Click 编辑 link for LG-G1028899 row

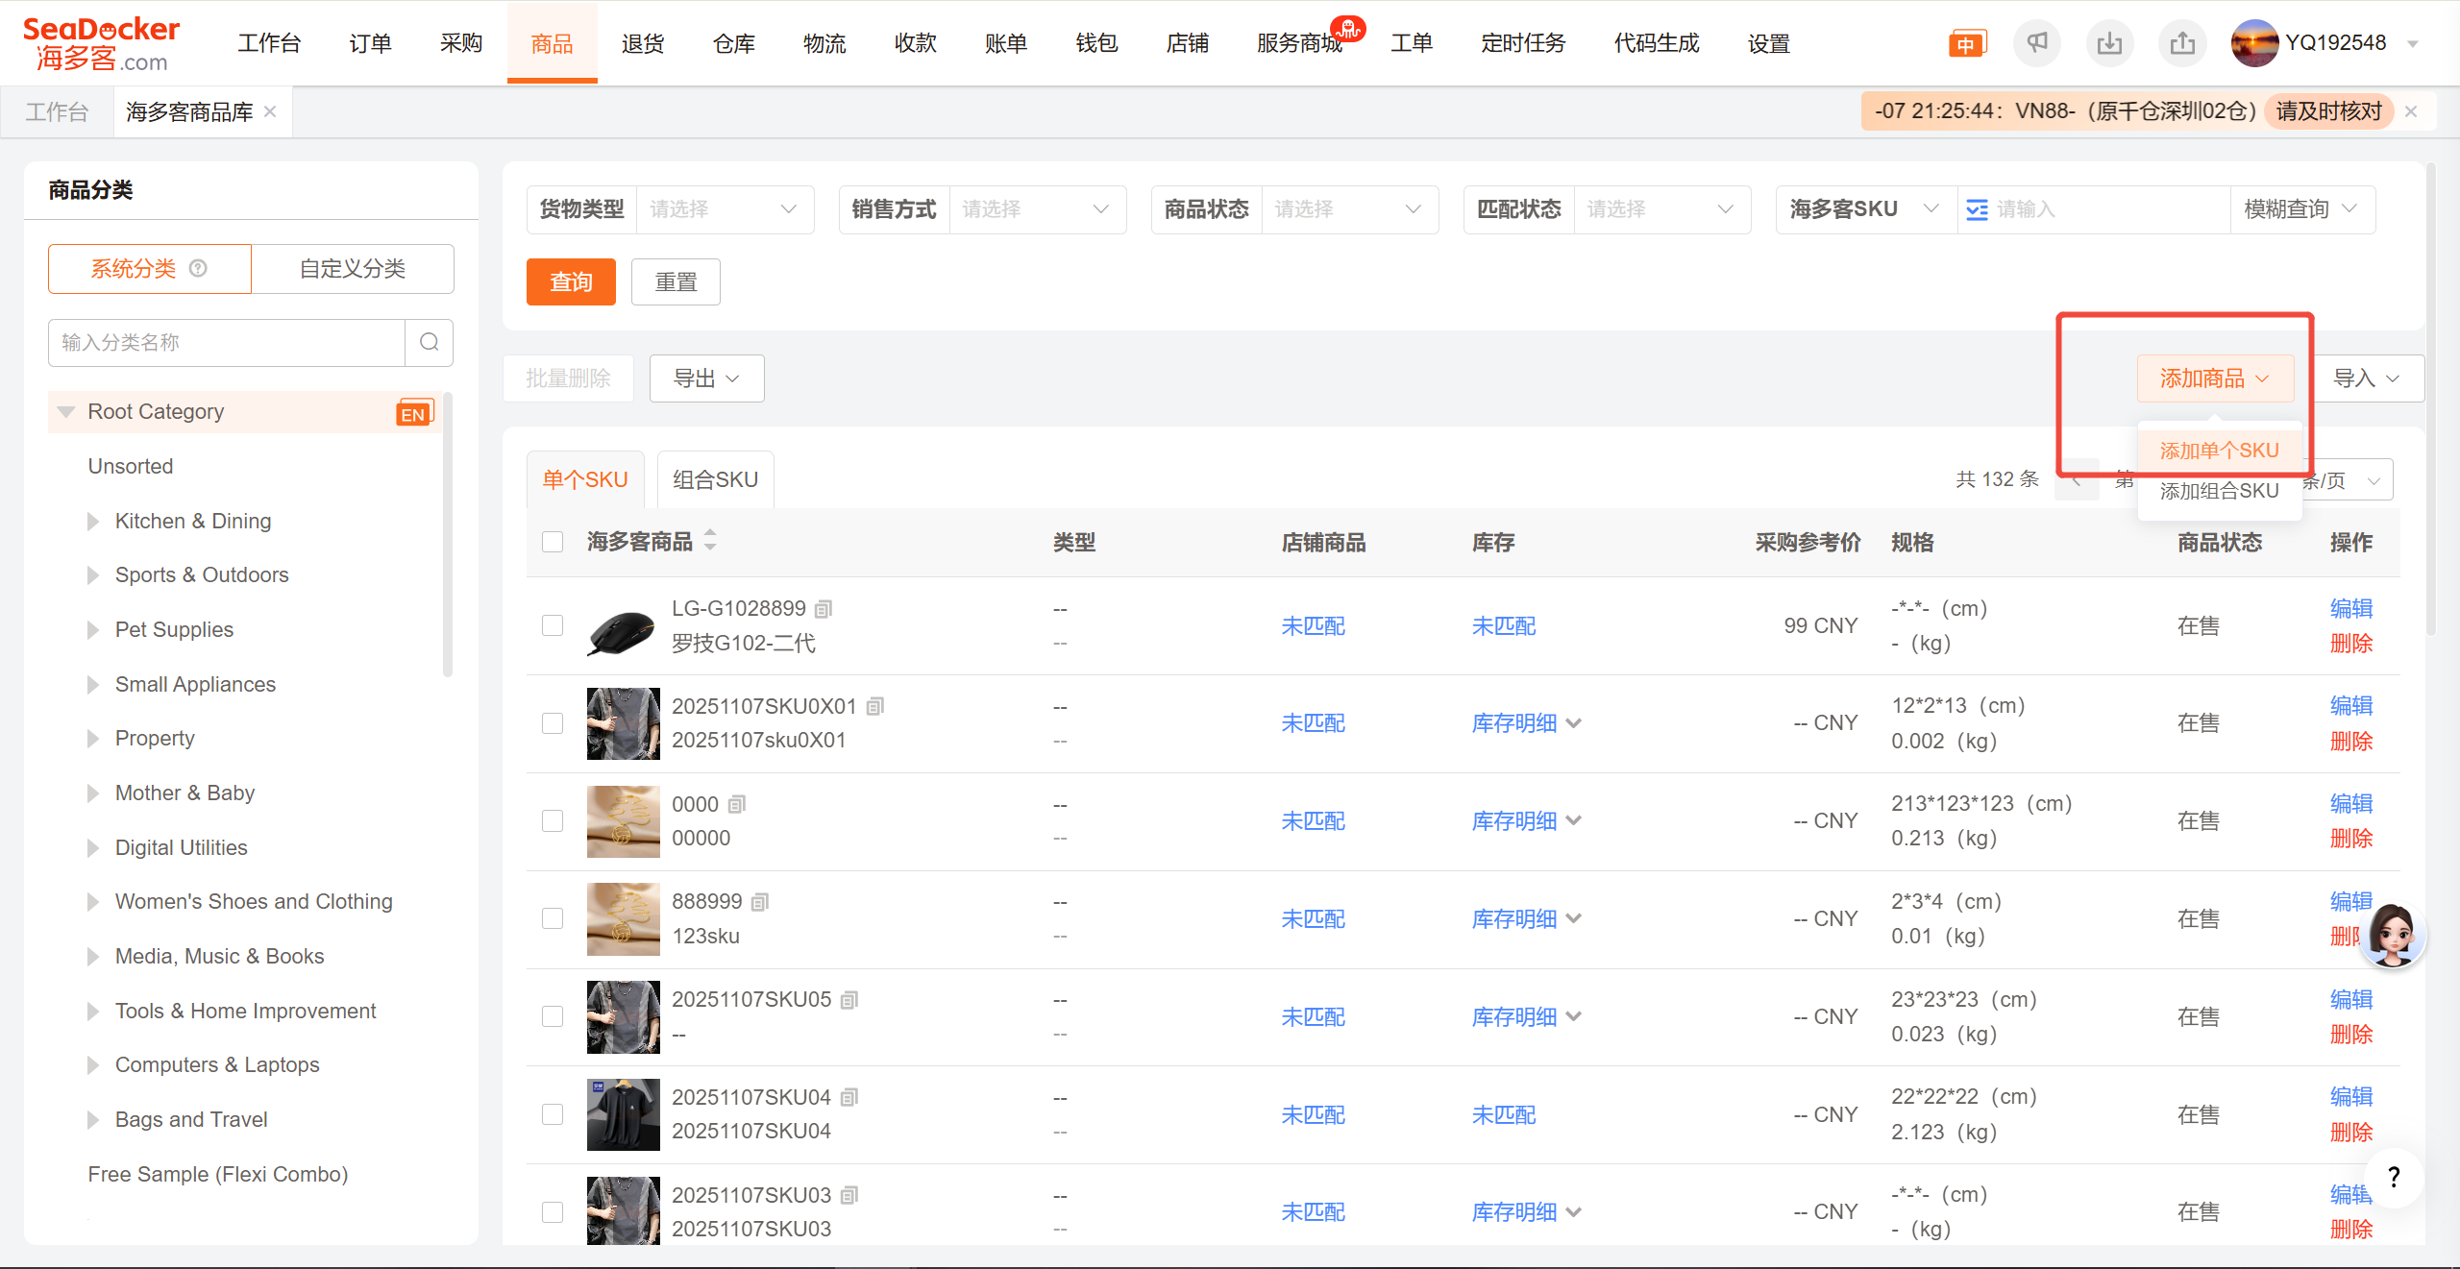(2350, 608)
